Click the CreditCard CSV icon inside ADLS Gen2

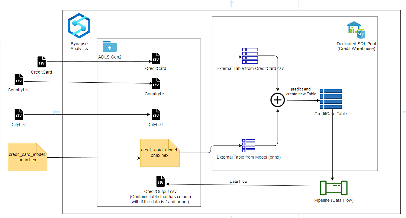[156, 58]
